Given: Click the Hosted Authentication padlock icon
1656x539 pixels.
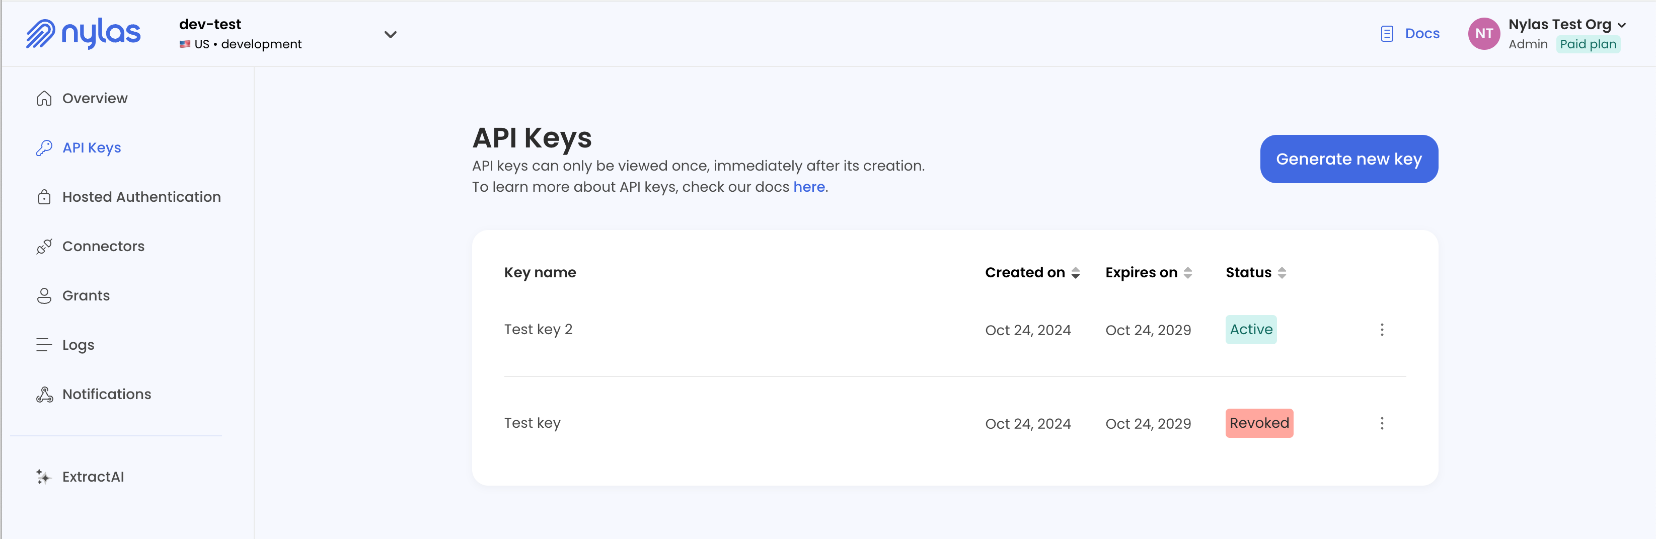Looking at the screenshot, I should [44, 197].
